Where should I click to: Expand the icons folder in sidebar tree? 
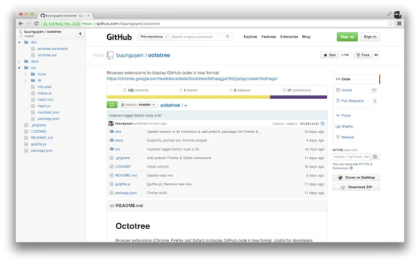point(26,74)
